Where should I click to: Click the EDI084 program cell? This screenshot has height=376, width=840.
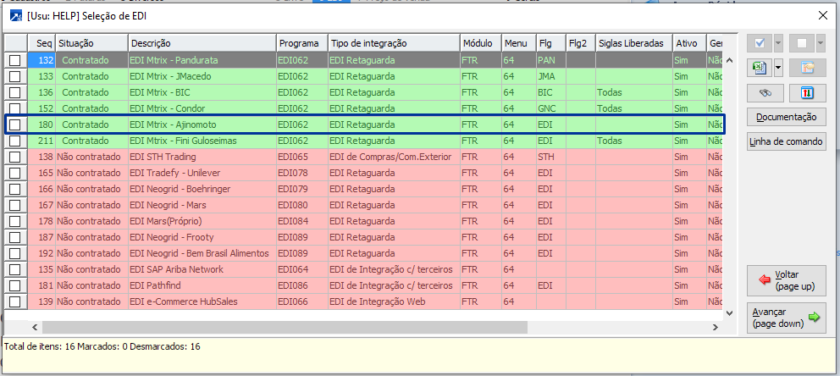(x=302, y=221)
